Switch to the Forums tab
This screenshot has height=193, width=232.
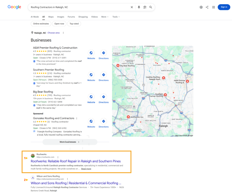[71, 17]
